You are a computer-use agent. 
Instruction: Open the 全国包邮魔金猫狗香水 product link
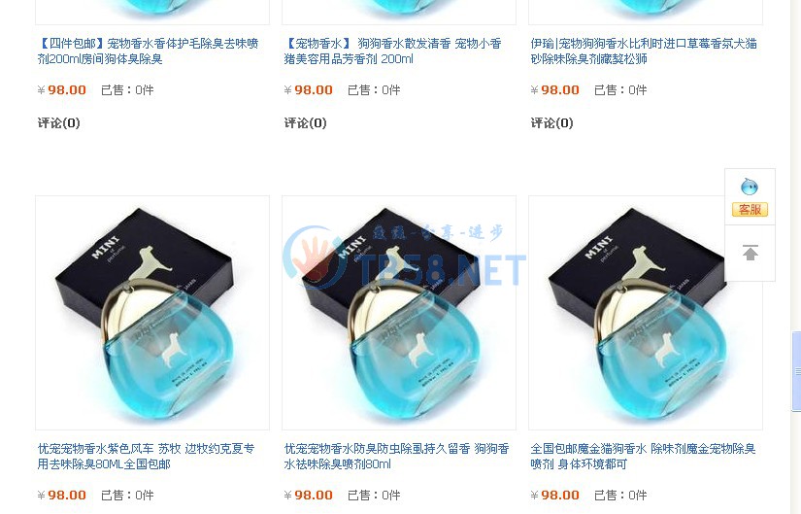click(643, 457)
